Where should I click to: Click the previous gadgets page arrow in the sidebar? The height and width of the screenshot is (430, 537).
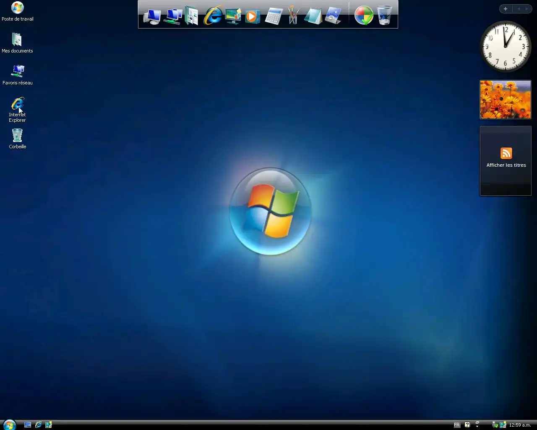(x=519, y=9)
